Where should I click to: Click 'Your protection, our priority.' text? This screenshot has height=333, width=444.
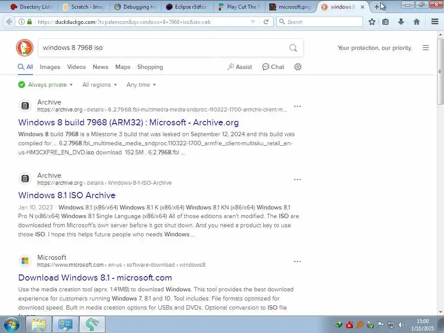tap(375, 48)
